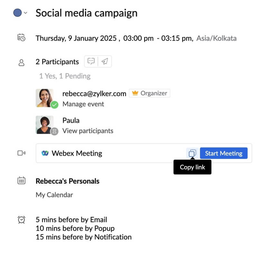Click Rebecca's profile photo
The width and height of the screenshot is (265, 261).
coord(44,97)
